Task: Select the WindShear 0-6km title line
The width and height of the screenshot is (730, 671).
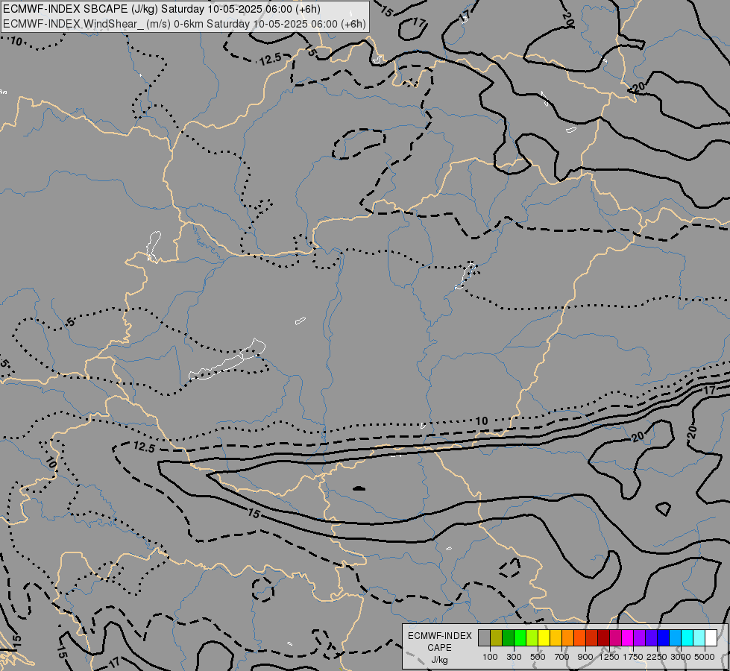Action: click(184, 24)
